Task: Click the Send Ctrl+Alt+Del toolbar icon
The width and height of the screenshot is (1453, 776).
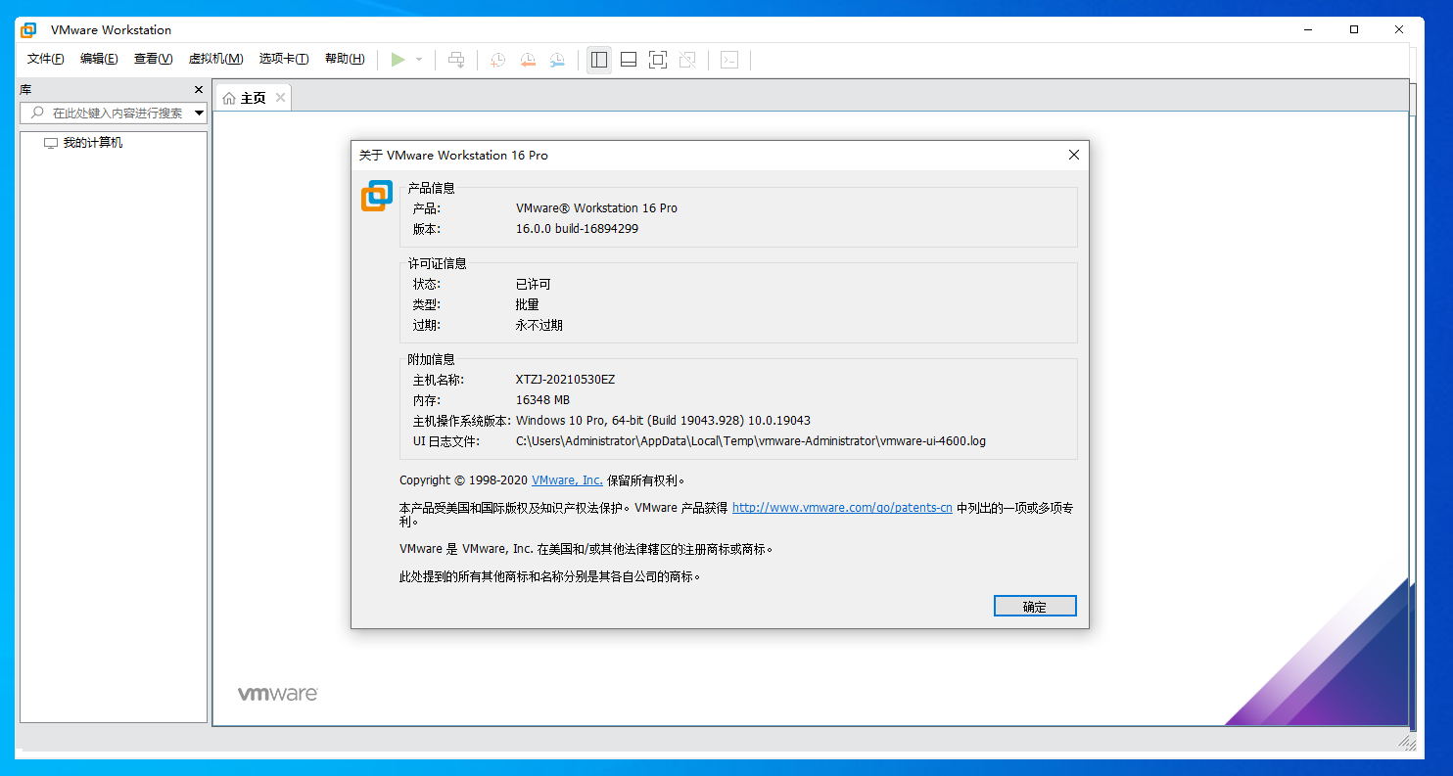Action: pos(456,60)
